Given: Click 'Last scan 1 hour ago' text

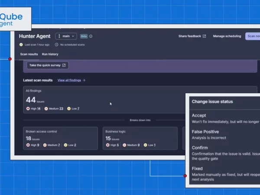Looking at the screenshot, I should 37,45.
